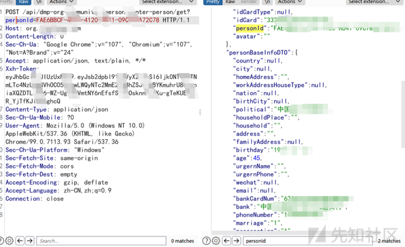This screenshot has width=405, height=247.
Task: Click the "age":45 value
Action: coord(256,158)
